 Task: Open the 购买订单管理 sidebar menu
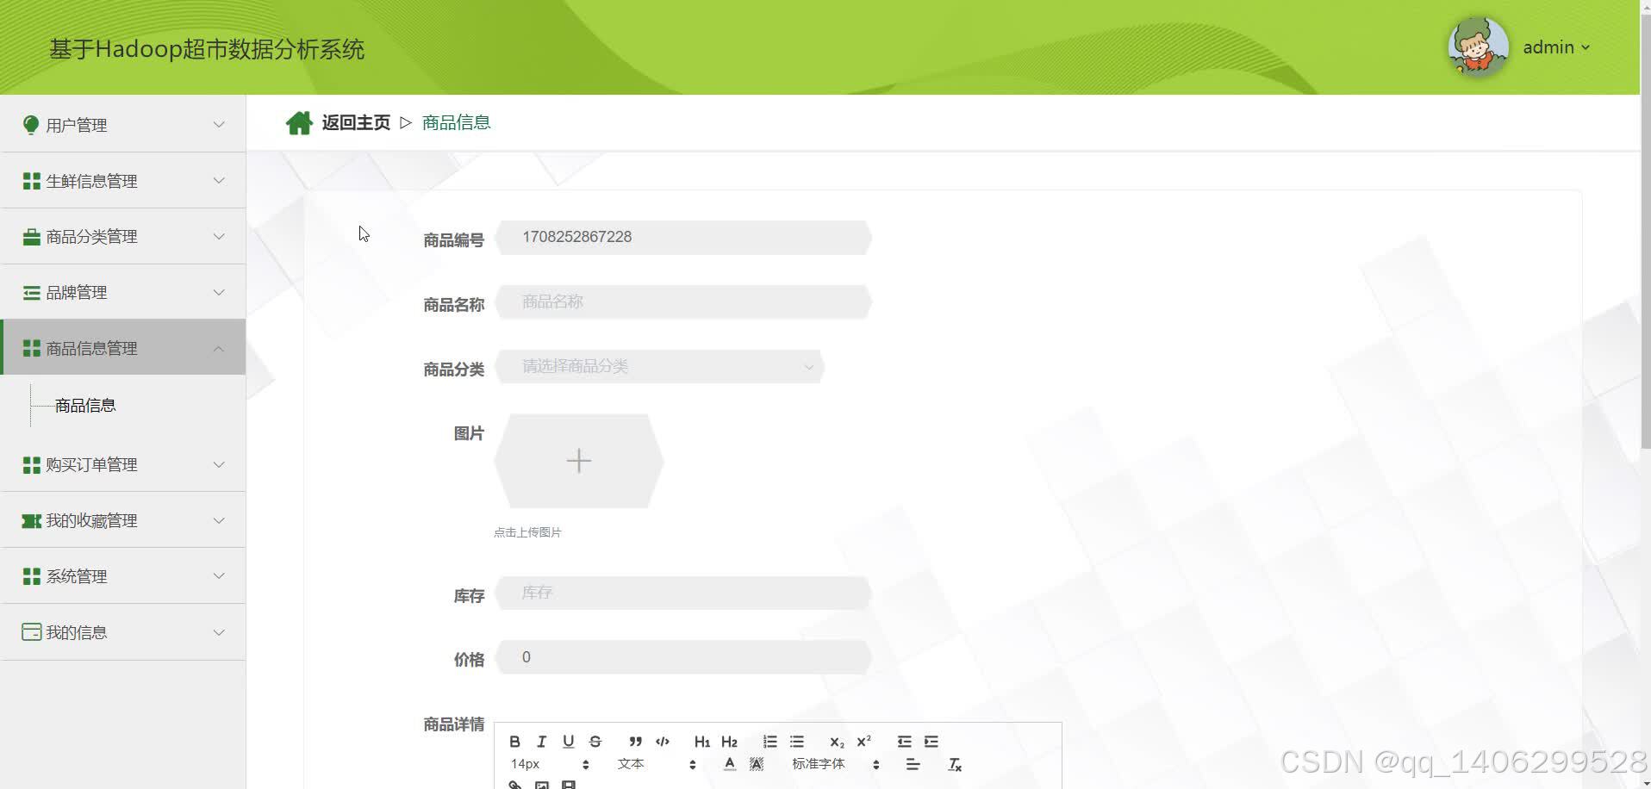click(123, 464)
